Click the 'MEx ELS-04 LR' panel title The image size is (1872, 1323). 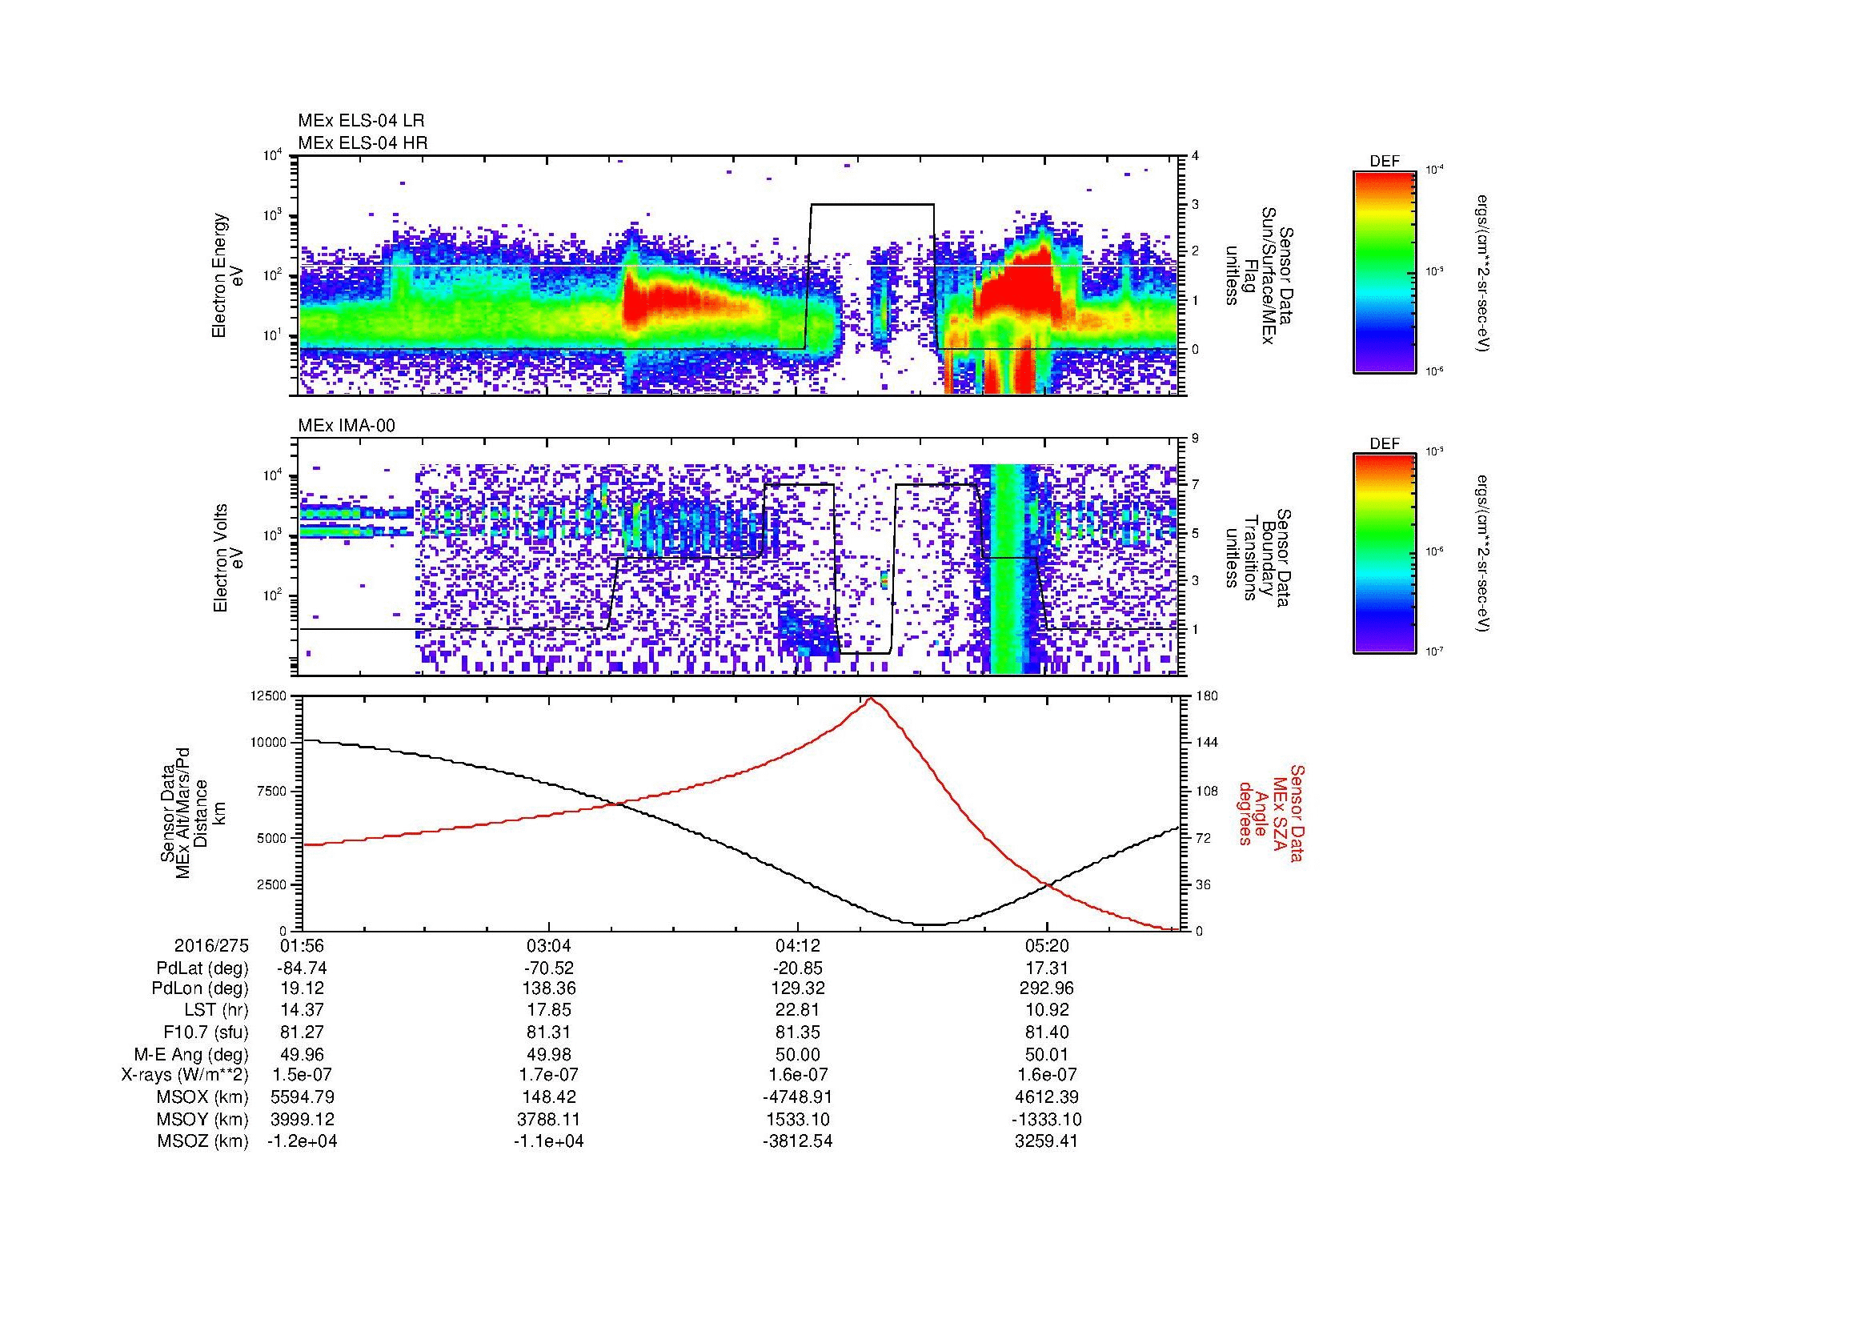point(361,121)
